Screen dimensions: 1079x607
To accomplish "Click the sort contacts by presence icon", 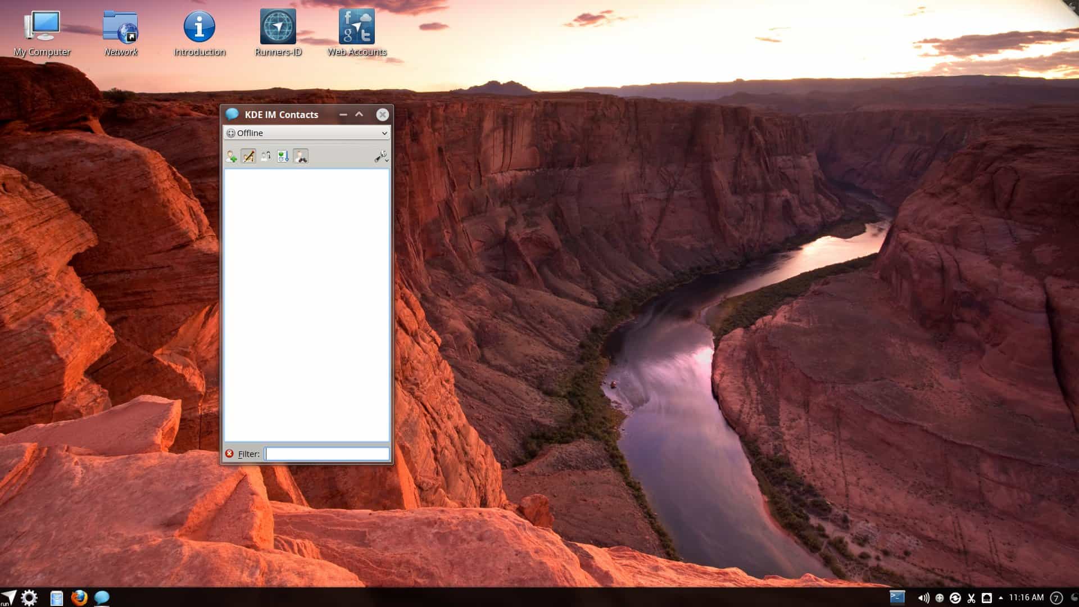I will 283,156.
